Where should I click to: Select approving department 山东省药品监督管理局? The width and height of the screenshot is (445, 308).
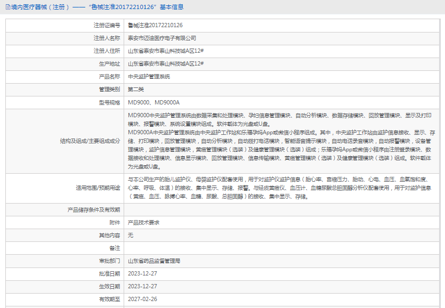154,261
